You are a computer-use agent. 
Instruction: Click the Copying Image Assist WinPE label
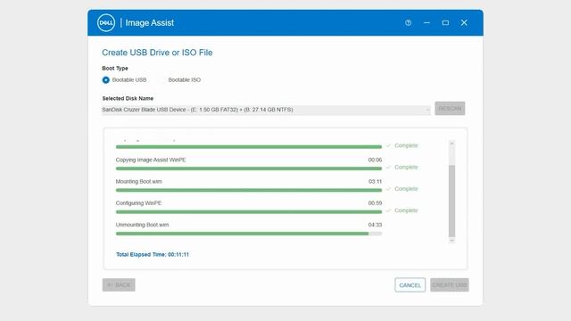click(151, 160)
